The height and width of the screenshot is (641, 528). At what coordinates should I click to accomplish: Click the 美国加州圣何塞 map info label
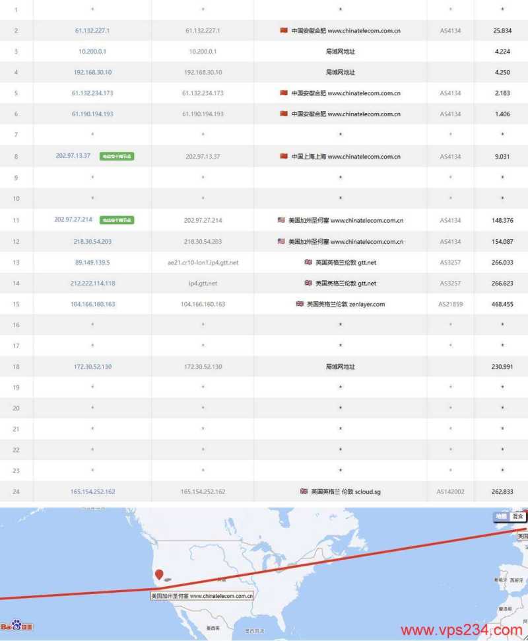click(201, 595)
